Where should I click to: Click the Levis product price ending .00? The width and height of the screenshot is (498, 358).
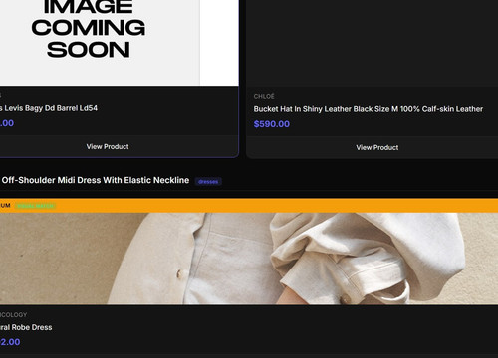click(x=7, y=123)
